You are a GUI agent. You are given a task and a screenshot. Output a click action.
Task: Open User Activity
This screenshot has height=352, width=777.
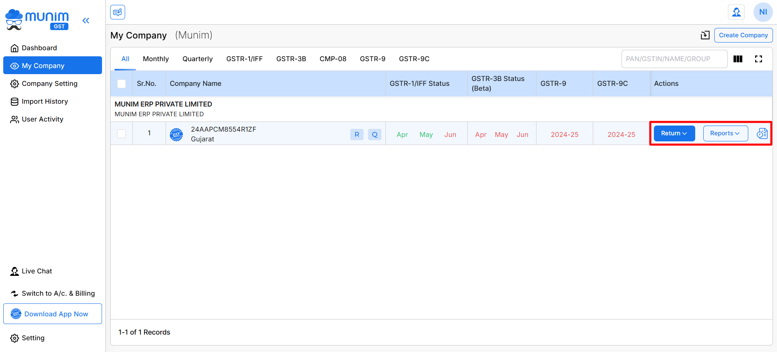click(x=53, y=119)
